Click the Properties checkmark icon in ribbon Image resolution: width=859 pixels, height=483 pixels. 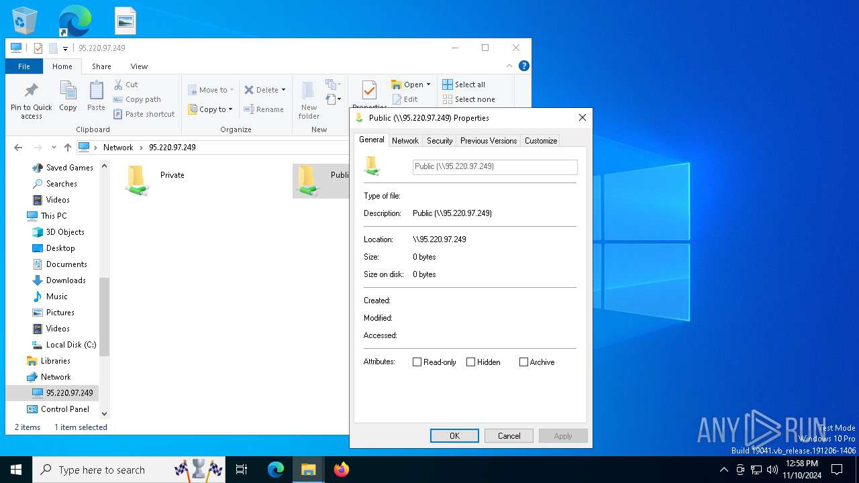[x=369, y=90]
